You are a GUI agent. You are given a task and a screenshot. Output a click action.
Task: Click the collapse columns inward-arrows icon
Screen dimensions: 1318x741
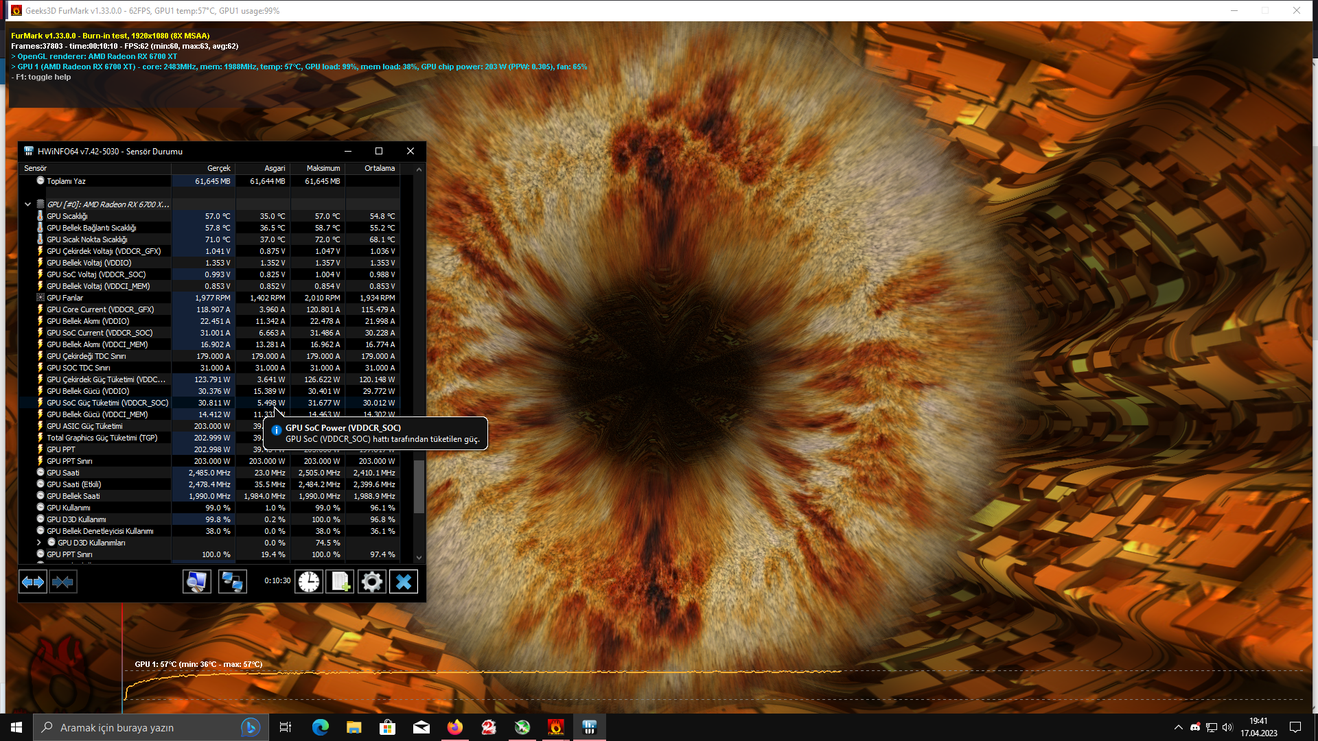[x=62, y=582]
